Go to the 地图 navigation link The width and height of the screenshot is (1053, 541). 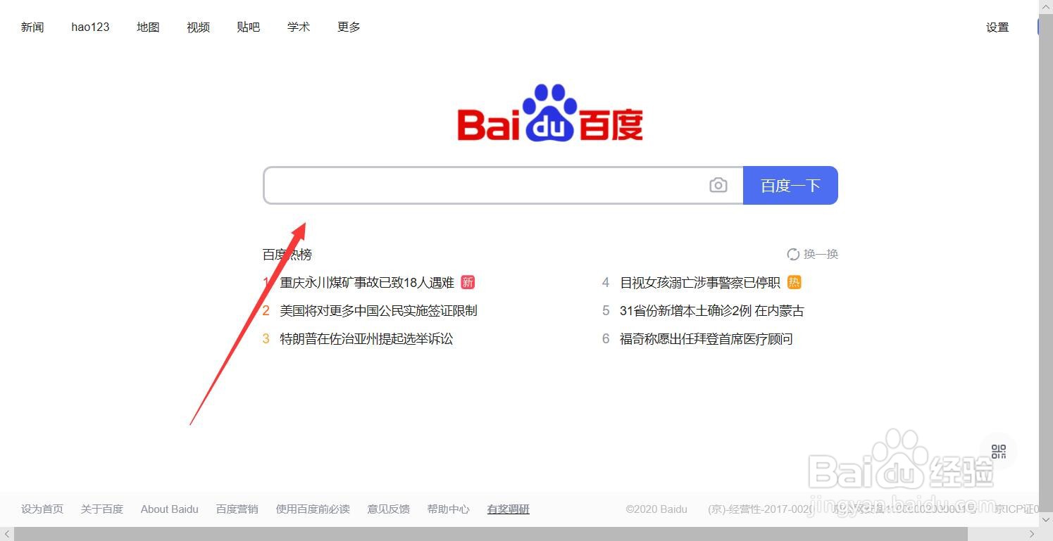(148, 27)
